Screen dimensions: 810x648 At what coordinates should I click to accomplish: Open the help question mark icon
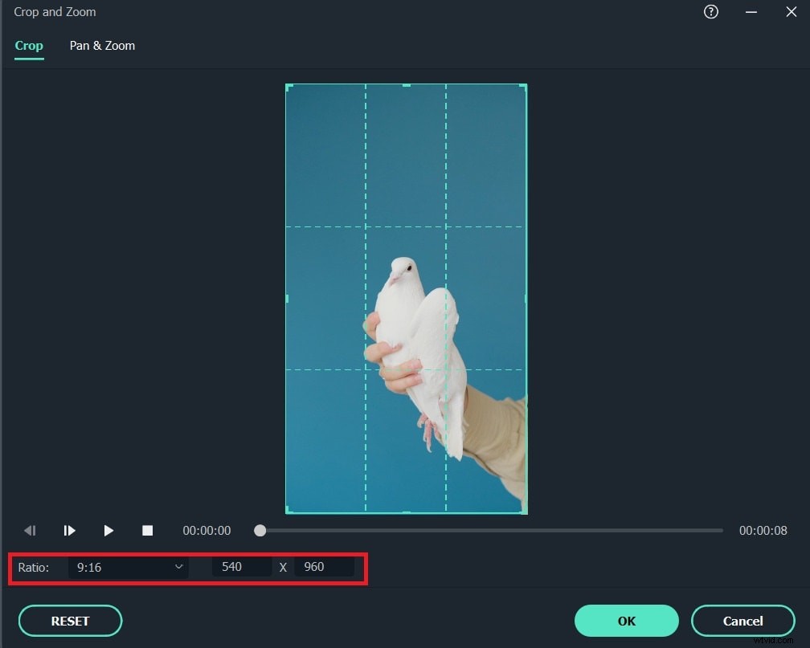(x=710, y=12)
